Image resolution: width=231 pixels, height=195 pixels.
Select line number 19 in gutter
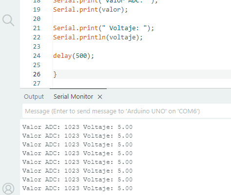(x=37, y=10)
